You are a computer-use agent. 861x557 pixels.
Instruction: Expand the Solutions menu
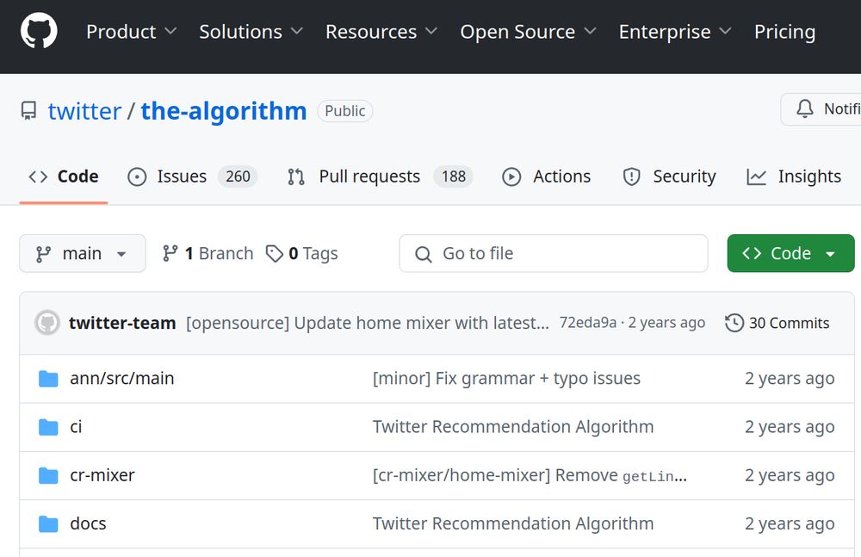click(x=251, y=31)
